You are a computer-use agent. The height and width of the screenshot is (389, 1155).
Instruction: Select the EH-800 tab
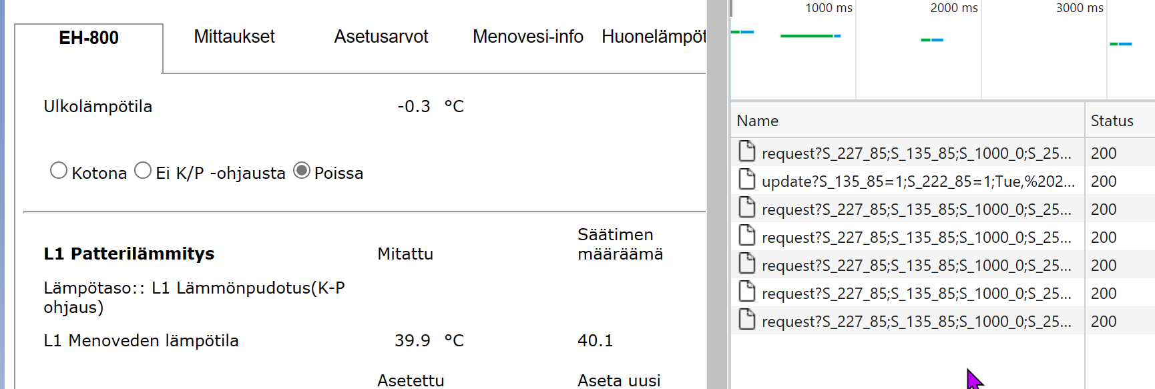(89, 38)
